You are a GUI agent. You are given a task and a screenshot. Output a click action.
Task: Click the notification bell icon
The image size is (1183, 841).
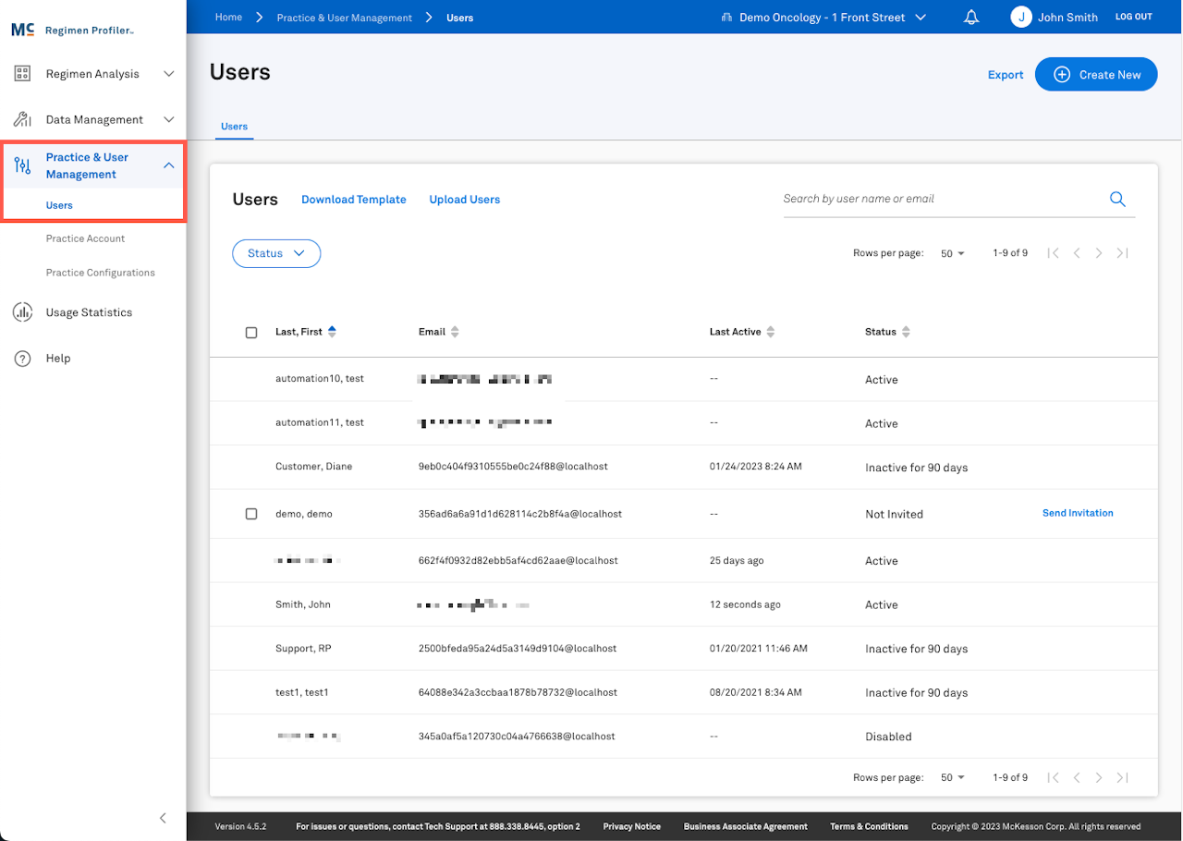click(x=971, y=18)
